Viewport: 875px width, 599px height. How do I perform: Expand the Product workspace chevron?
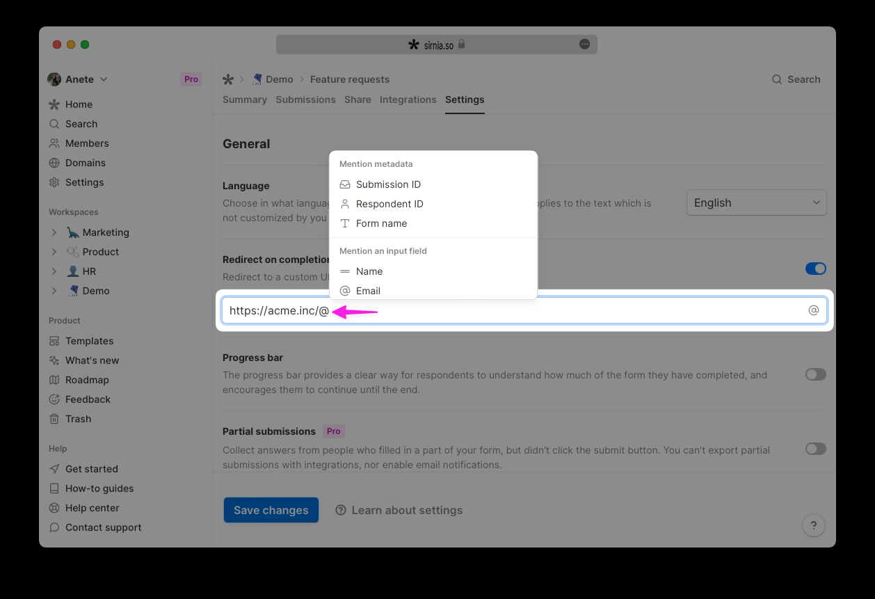pos(54,252)
